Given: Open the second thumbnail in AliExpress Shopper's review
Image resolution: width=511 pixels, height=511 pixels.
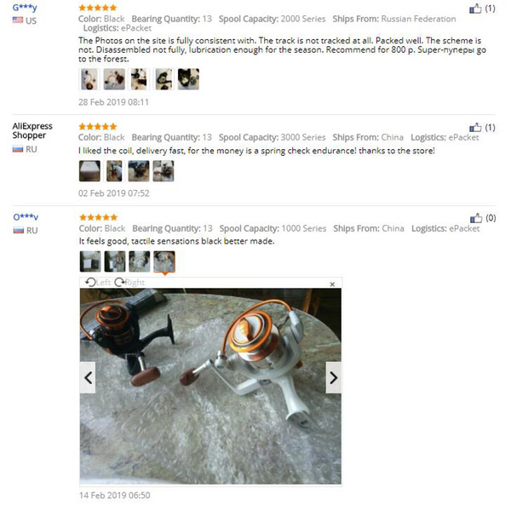Looking at the screenshot, I should click(x=114, y=171).
